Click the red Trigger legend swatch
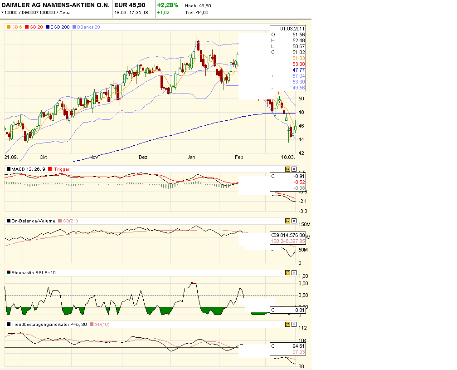This screenshot has width=457, height=370. [x=50, y=169]
